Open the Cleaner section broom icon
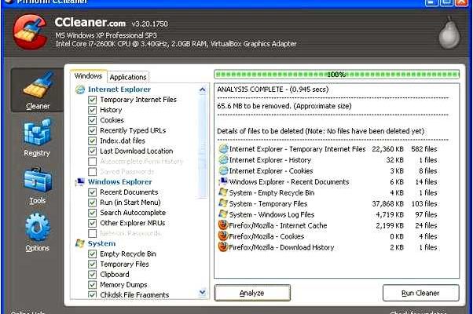Image resolution: width=473 pixels, height=314 pixels. tap(38, 85)
